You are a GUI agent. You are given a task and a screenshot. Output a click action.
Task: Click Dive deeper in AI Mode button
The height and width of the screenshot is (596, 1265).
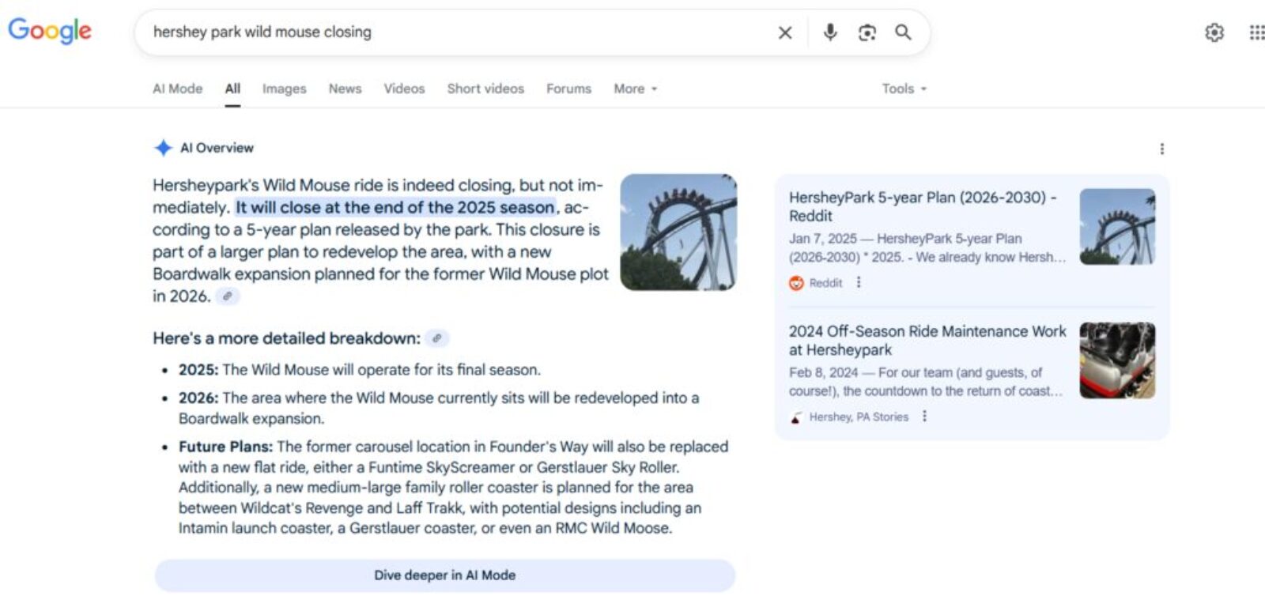tap(445, 575)
